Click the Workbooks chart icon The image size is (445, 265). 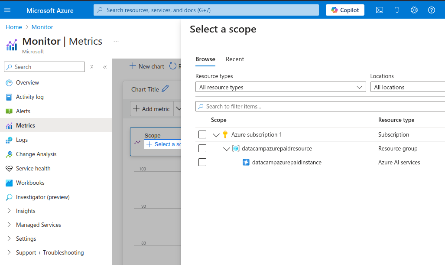(9, 183)
